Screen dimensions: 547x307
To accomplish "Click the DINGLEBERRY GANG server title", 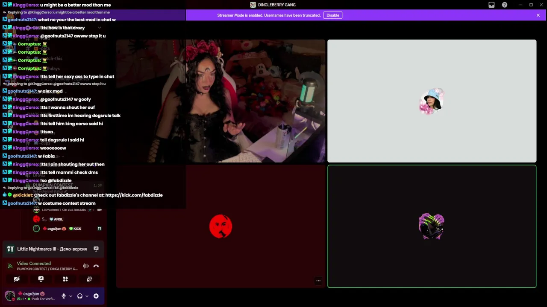I will [x=276, y=5].
